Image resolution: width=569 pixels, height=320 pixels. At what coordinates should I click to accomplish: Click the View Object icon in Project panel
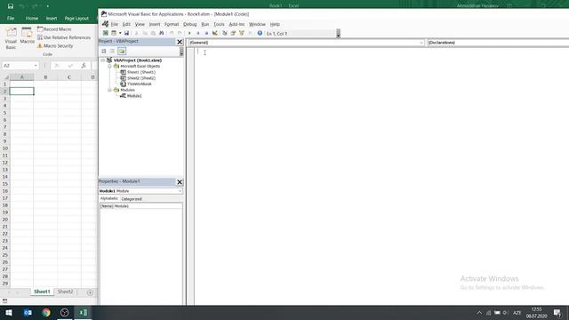[112, 52]
